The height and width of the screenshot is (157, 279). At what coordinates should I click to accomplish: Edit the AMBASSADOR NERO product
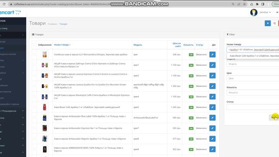pyautogui.click(x=212, y=149)
